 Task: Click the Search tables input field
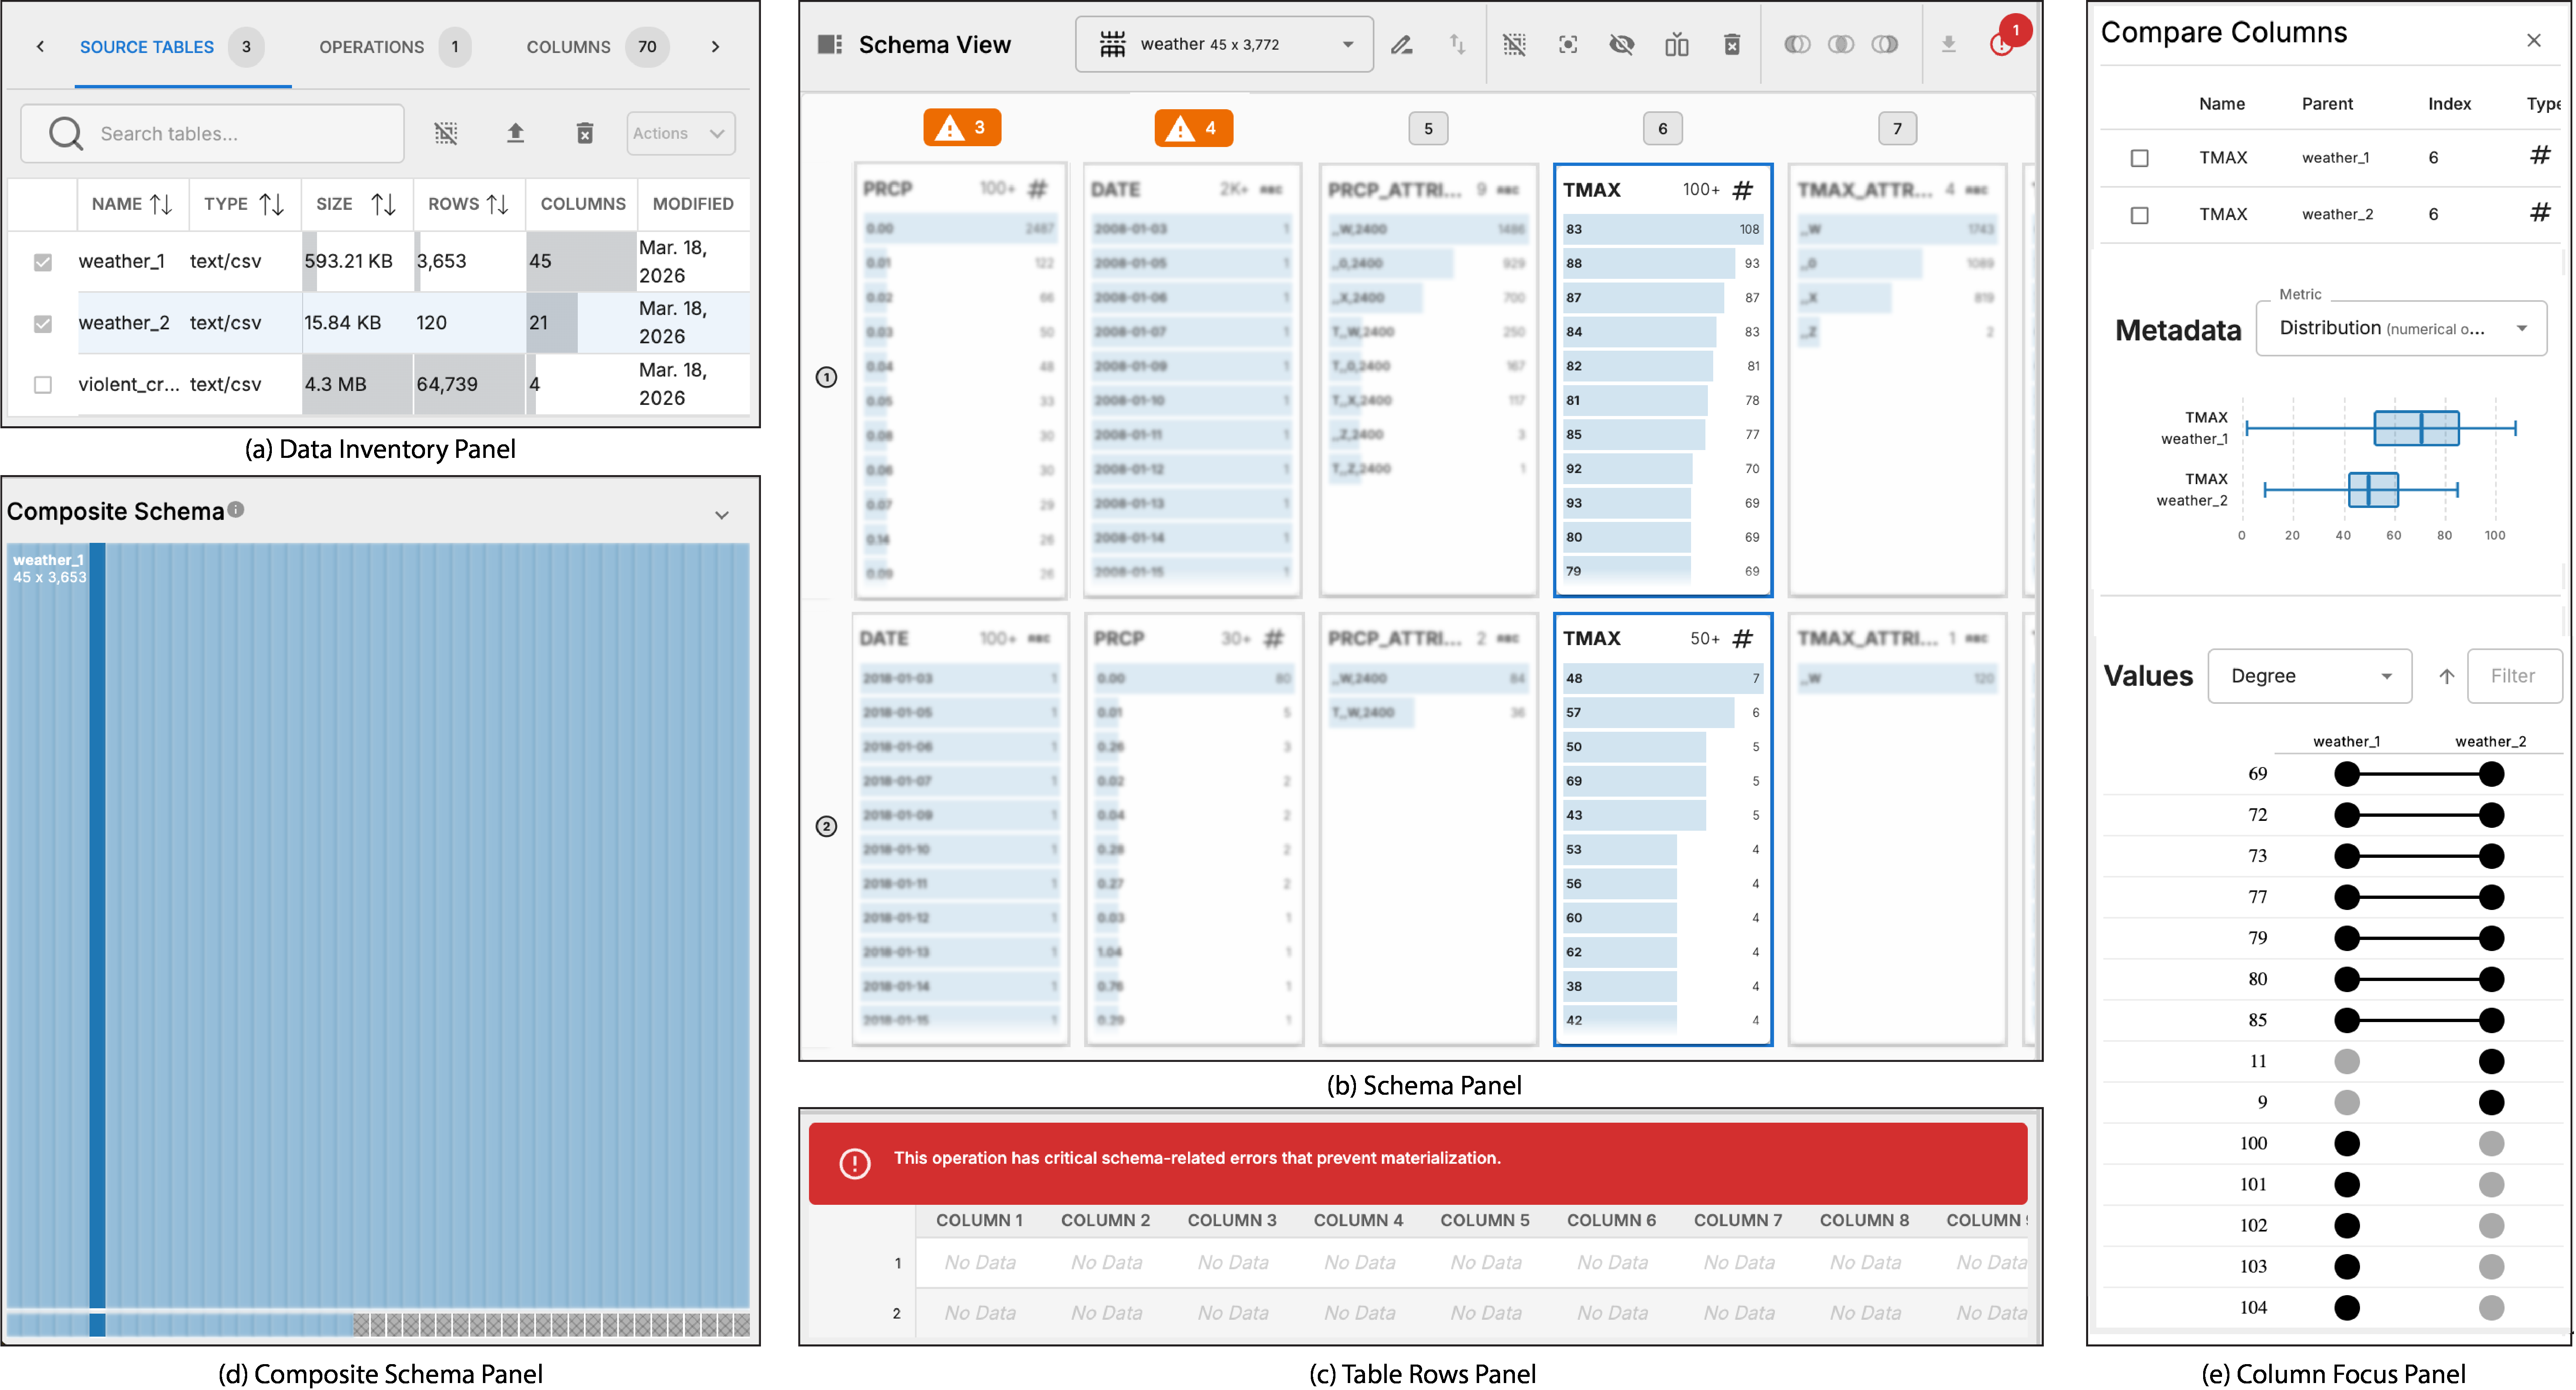click(x=212, y=133)
